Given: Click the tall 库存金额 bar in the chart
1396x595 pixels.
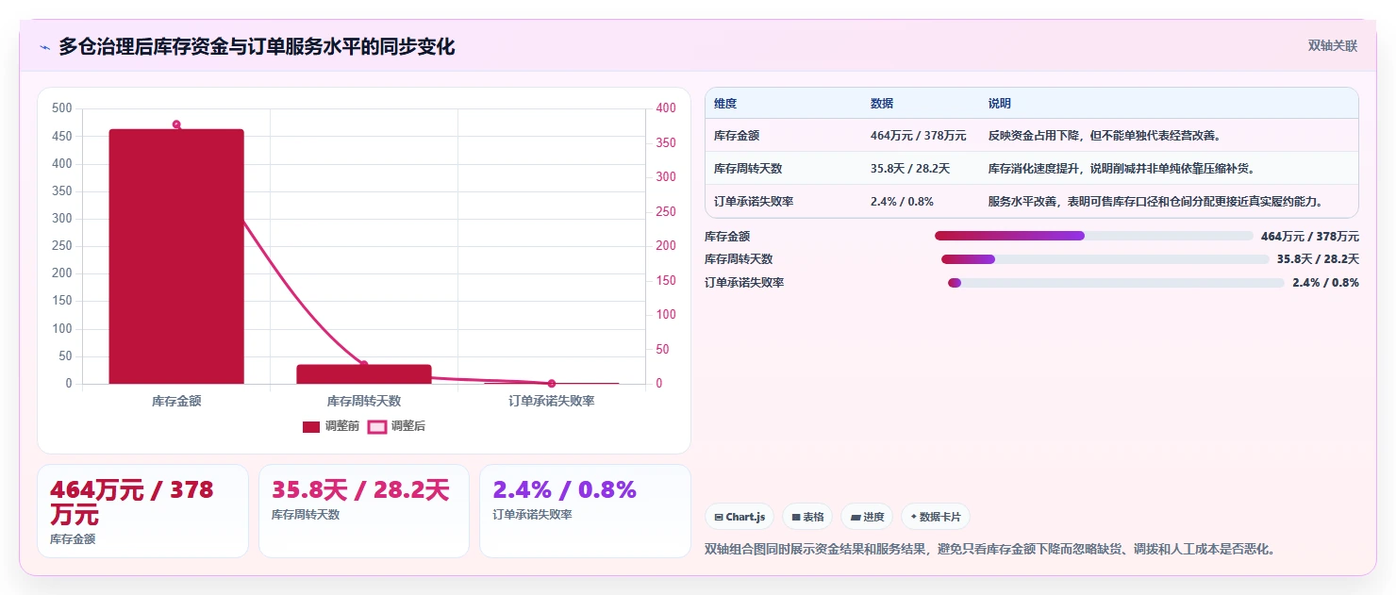Looking at the screenshot, I should tap(176, 256).
